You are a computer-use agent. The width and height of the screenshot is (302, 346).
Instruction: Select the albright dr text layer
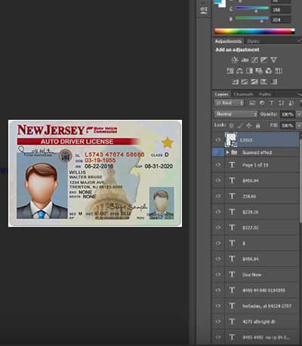(x=256, y=321)
